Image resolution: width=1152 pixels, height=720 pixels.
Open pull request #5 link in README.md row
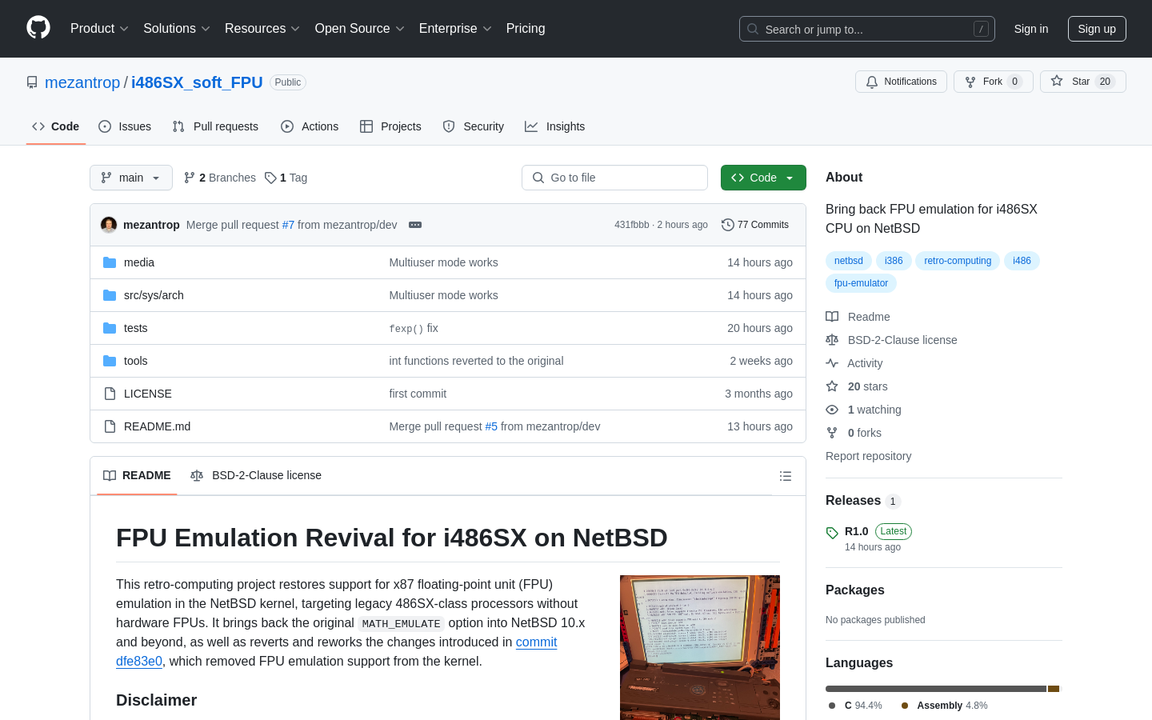click(491, 426)
